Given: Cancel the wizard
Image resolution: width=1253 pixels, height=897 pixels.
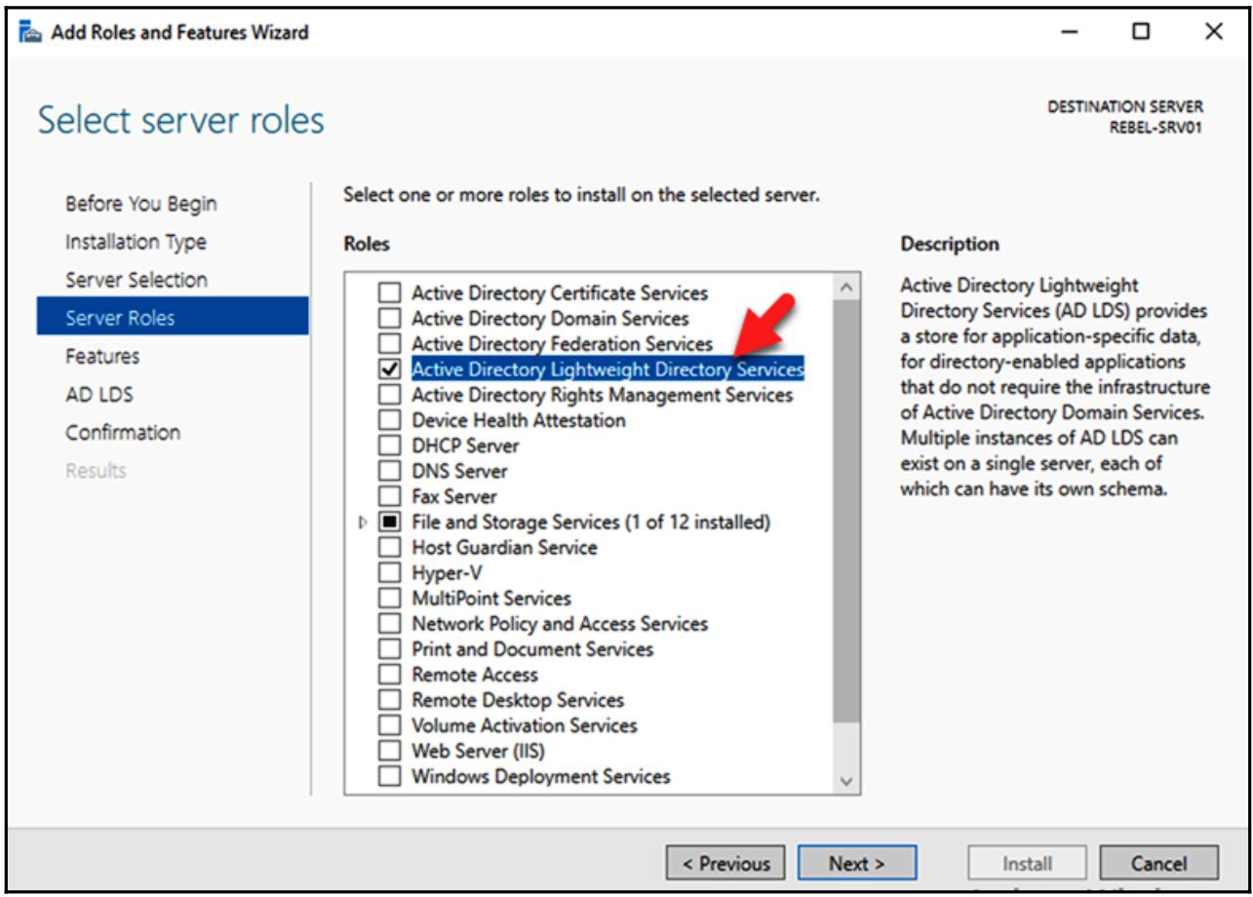Looking at the screenshot, I should click(1158, 863).
